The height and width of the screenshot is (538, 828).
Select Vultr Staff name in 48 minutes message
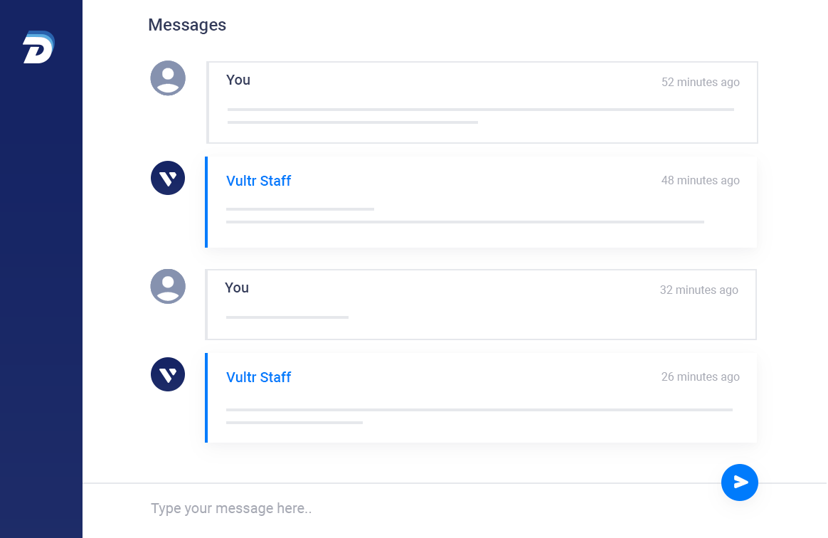tap(258, 181)
